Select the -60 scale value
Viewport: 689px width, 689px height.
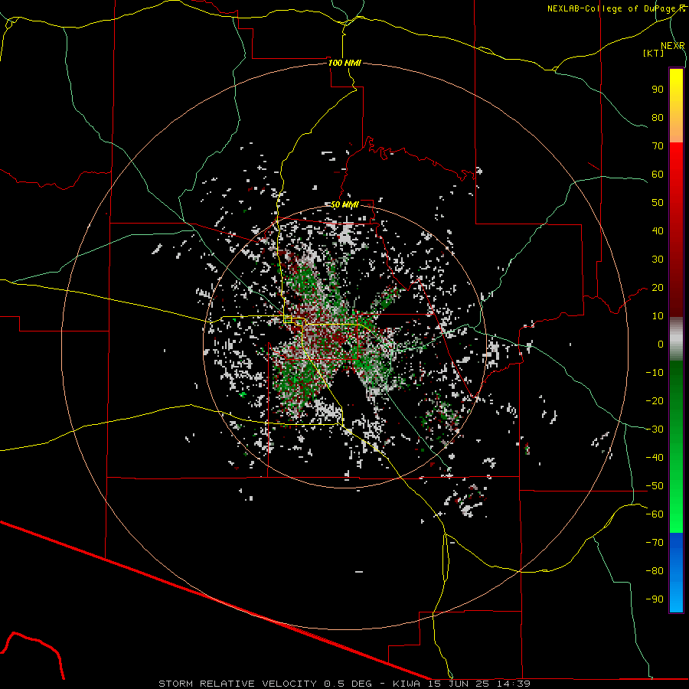click(x=655, y=514)
